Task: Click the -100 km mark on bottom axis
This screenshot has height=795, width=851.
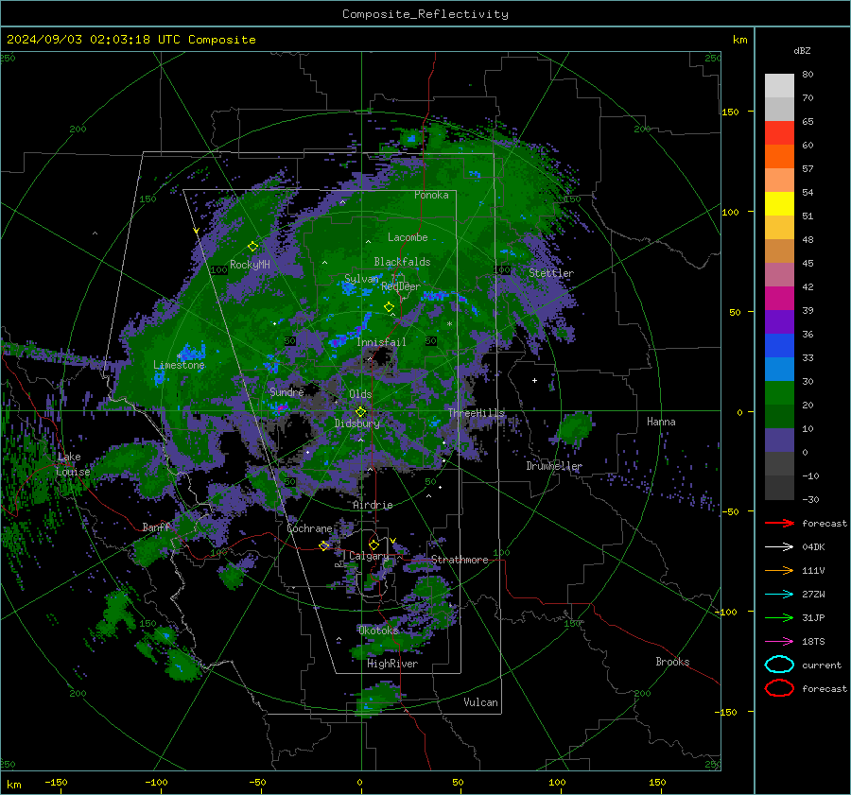Action: pyautogui.click(x=156, y=782)
